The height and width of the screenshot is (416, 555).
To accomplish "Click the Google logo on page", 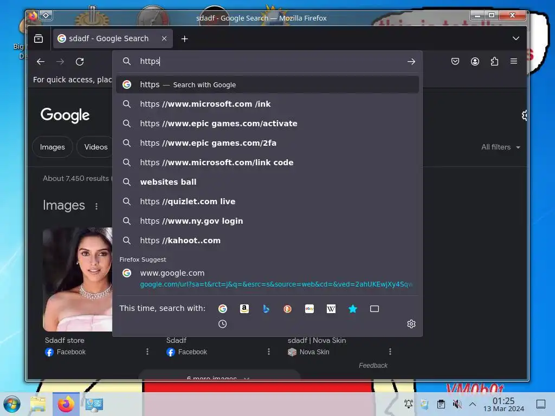I will click(x=65, y=115).
